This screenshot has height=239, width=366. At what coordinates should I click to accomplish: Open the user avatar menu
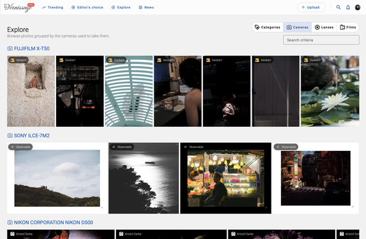click(357, 7)
